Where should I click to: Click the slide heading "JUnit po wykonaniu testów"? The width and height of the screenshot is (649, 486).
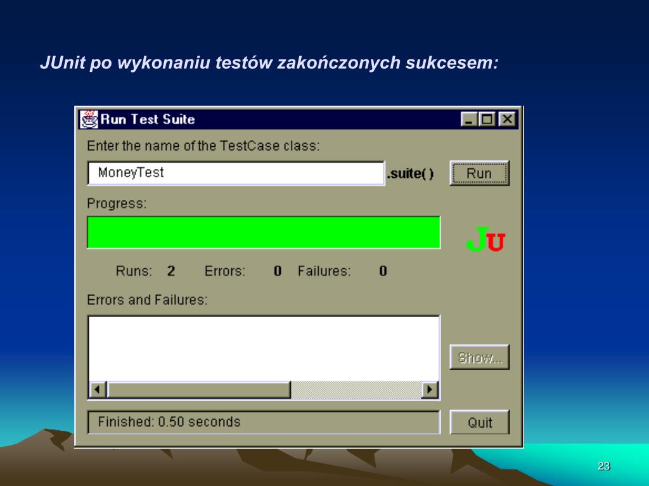pos(156,63)
